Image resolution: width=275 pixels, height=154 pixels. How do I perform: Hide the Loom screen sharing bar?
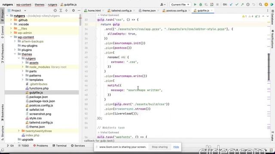pyautogui.click(x=176, y=147)
